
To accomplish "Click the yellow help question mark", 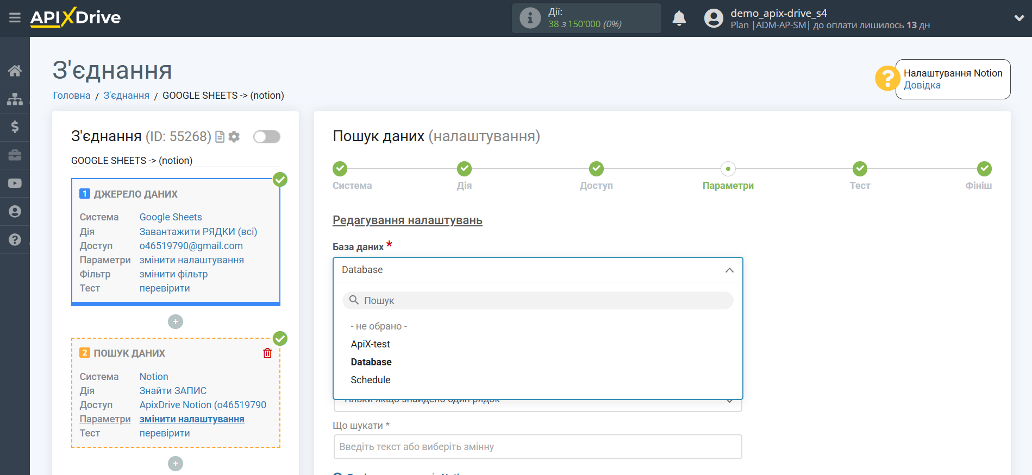I will coord(887,78).
